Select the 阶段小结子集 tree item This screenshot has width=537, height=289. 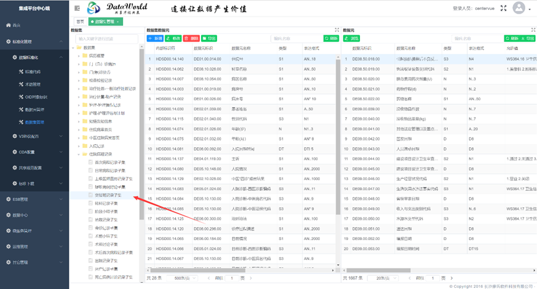click(x=106, y=211)
